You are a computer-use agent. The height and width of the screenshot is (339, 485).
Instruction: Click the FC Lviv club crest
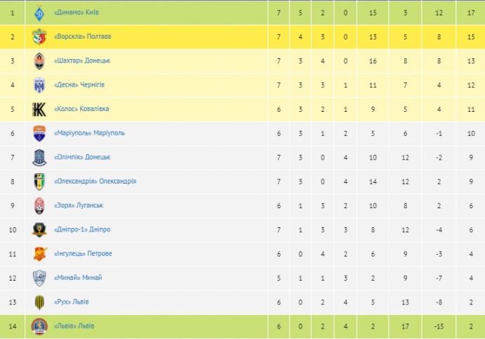tap(39, 326)
